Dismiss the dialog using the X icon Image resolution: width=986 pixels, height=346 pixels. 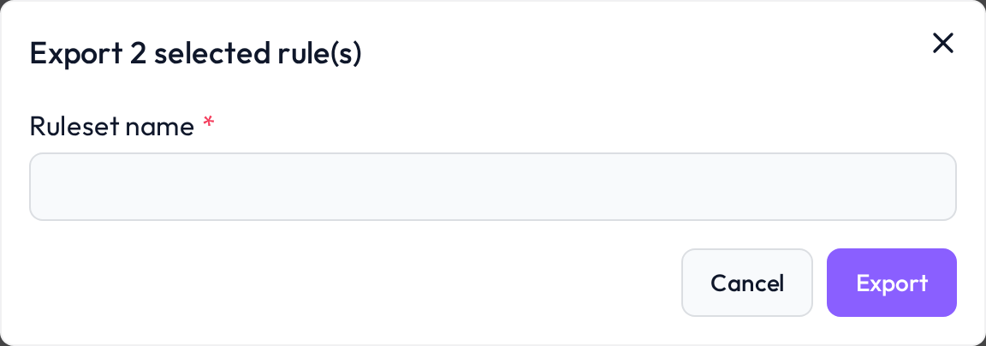pos(942,44)
